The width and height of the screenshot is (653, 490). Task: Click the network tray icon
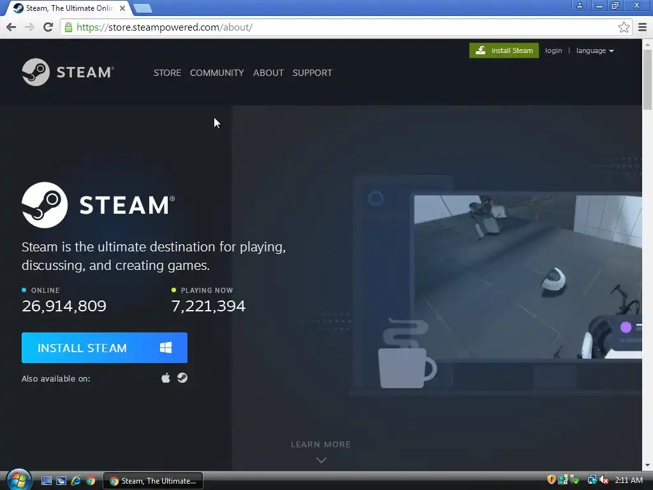[592, 480]
